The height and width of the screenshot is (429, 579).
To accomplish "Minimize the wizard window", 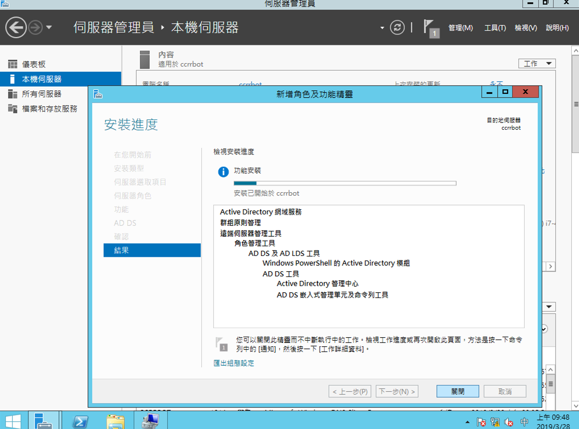I will [489, 92].
